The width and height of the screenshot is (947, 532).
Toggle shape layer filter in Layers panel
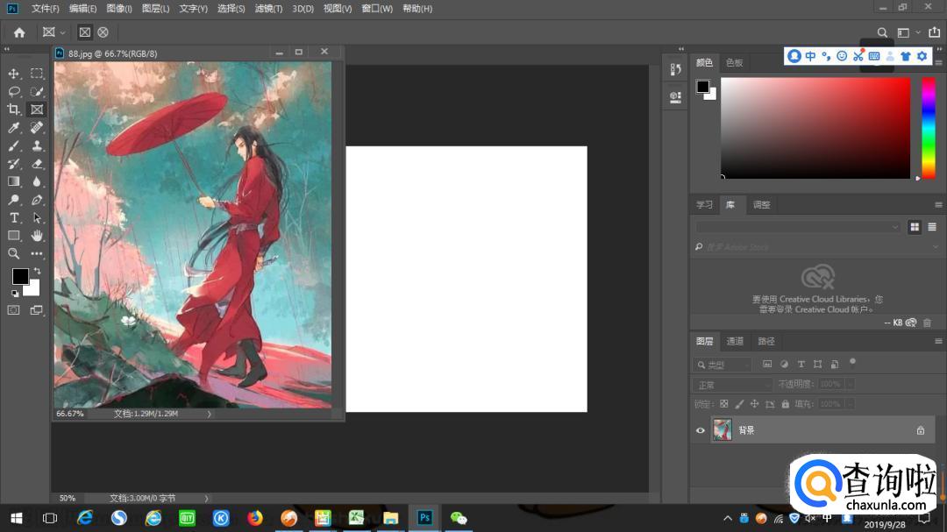click(818, 364)
